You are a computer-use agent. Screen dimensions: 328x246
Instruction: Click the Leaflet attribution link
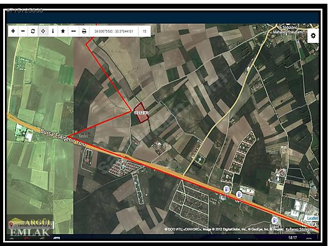click(x=312, y=218)
